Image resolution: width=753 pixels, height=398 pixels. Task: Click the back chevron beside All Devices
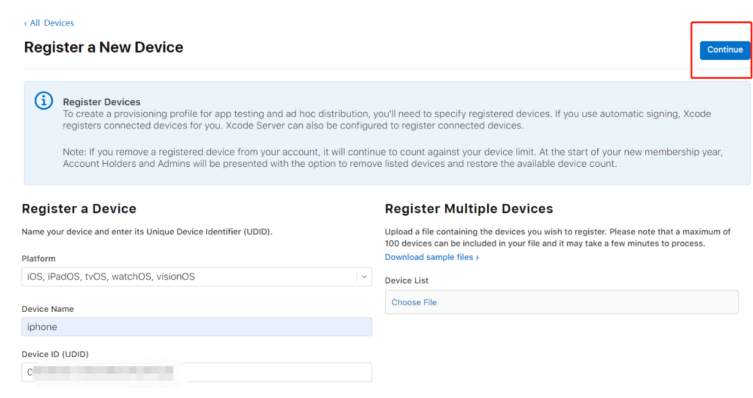pyautogui.click(x=26, y=23)
